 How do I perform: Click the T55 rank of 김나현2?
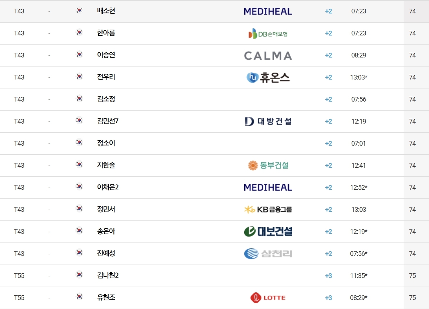[19, 276]
